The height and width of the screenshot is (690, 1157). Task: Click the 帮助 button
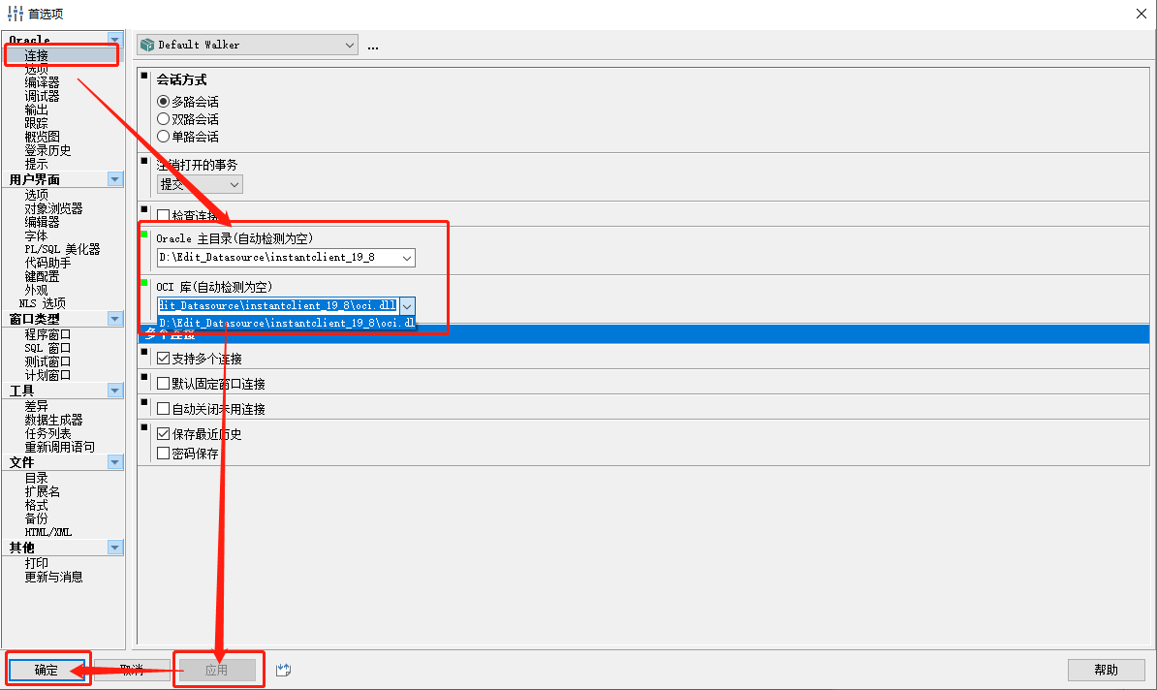tap(1106, 669)
